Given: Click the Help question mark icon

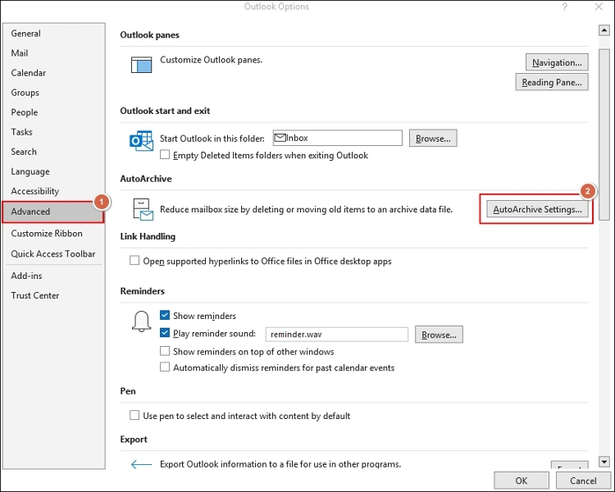Looking at the screenshot, I should tap(564, 7).
